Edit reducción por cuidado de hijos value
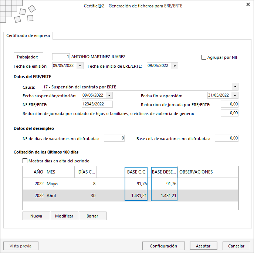 (229, 113)
